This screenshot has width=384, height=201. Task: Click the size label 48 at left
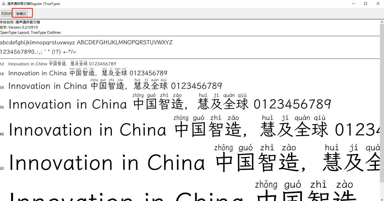coord(2,134)
